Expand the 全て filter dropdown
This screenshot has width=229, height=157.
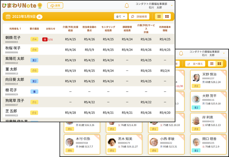(120, 17)
